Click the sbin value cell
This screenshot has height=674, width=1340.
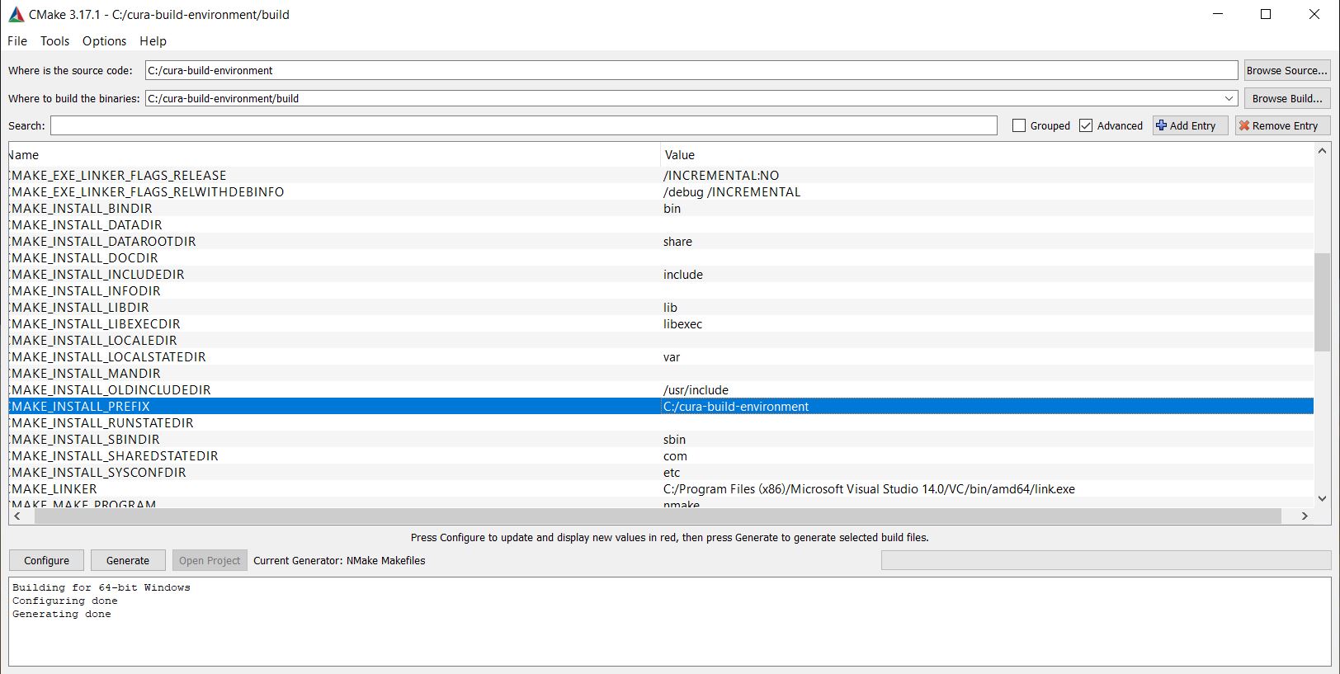click(987, 439)
